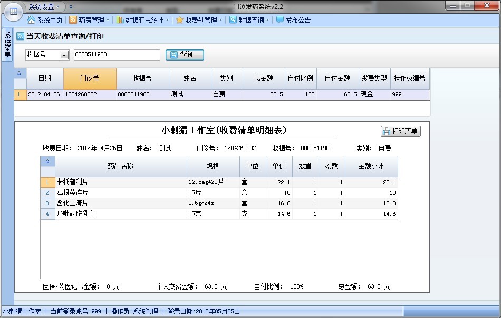The image size is (501, 318).
Task: Sort by the 收据号 column header
Action: (142, 78)
